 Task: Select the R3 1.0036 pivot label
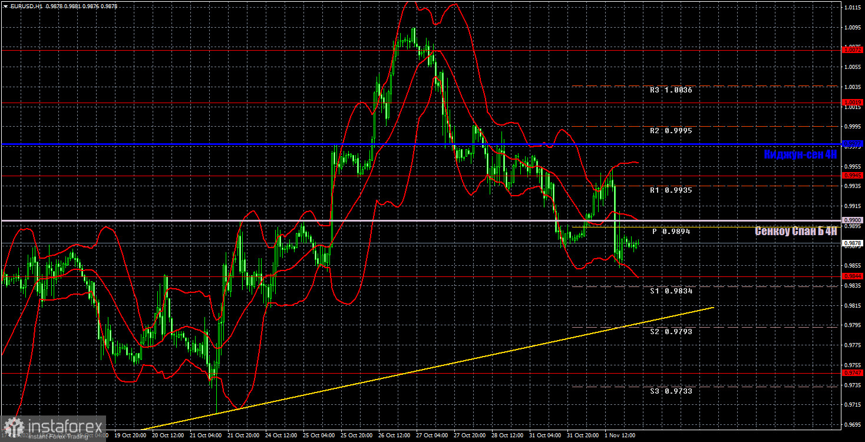click(671, 90)
